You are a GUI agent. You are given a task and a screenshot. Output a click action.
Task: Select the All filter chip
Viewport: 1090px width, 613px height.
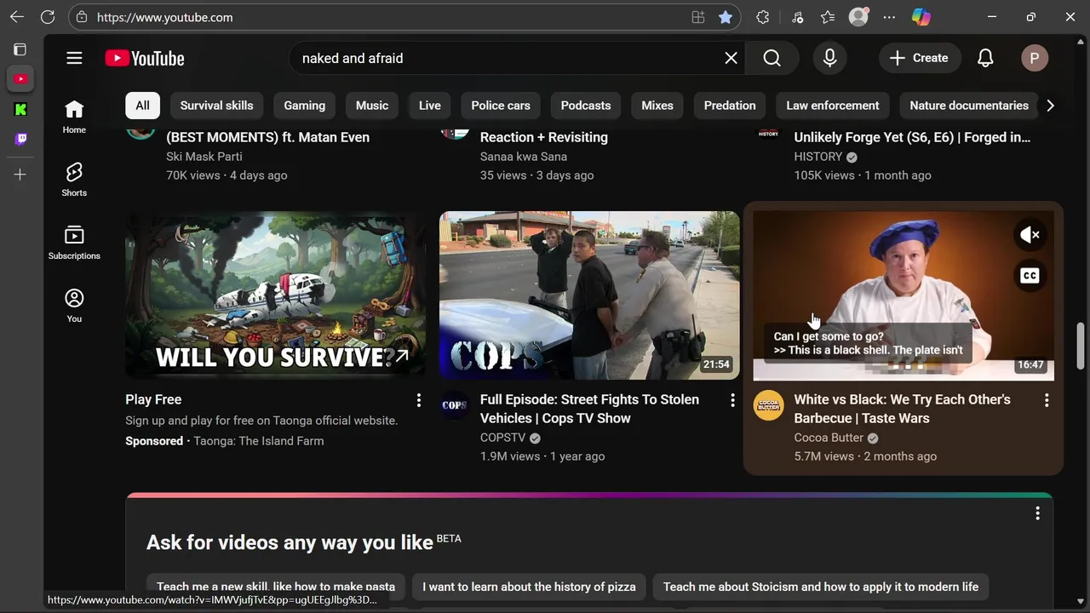point(142,106)
